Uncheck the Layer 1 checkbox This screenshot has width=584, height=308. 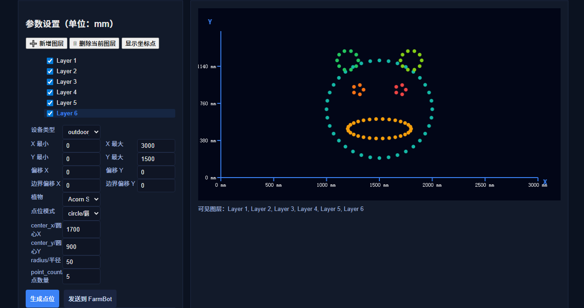[x=50, y=61]
